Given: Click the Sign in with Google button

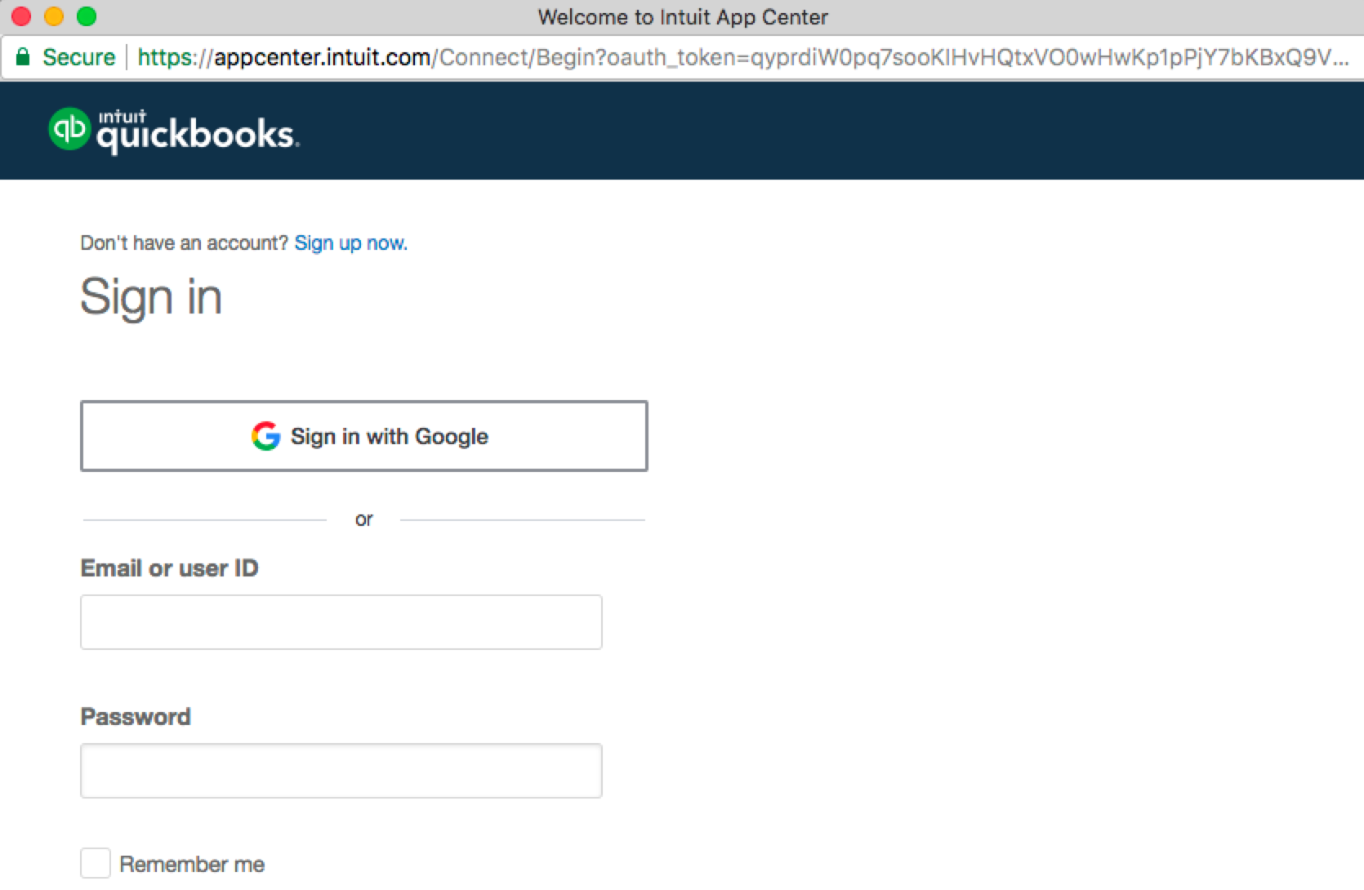Looking at the screenshot, I should coord(364,436).
